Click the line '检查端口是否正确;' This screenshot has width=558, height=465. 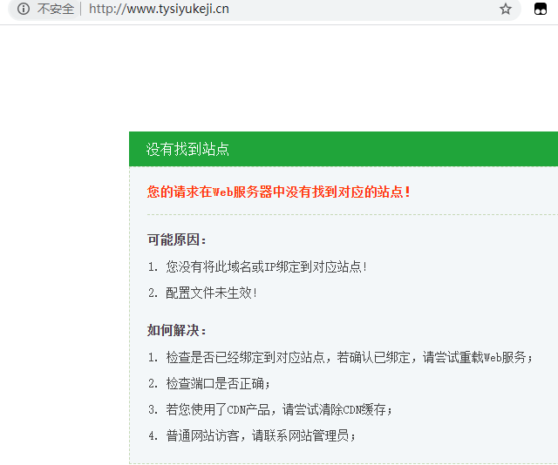coord(218,384)
